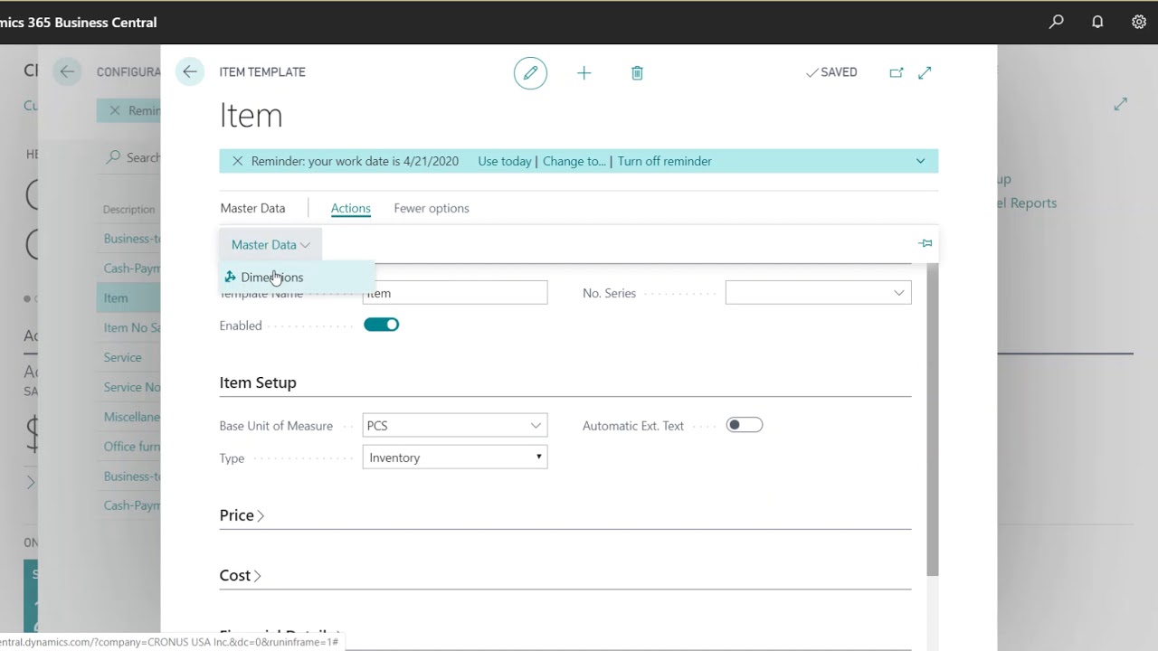Click the back arrow on Item Template page
Image resolution: width=1158 pixels, height=651 pixels.
pos(189,72)
